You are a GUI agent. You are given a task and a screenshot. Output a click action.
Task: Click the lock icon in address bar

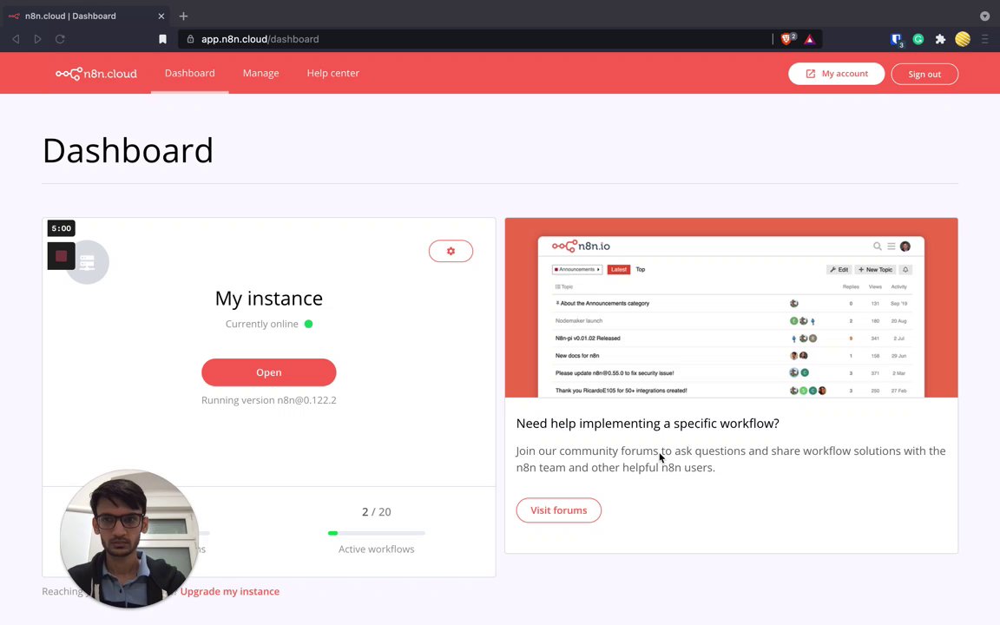point(190,39)
